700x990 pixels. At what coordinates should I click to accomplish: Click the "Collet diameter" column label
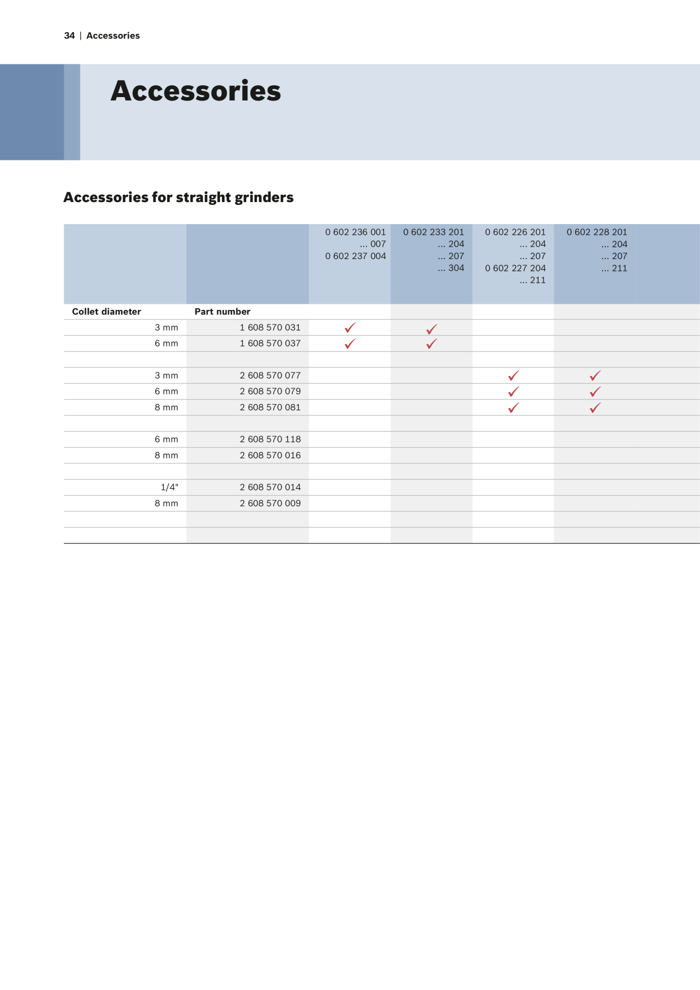(x=106, y=312)
